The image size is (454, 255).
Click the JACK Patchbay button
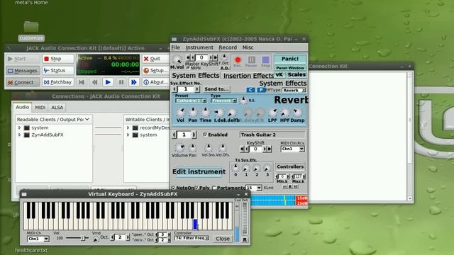click(x=58, y=82)
